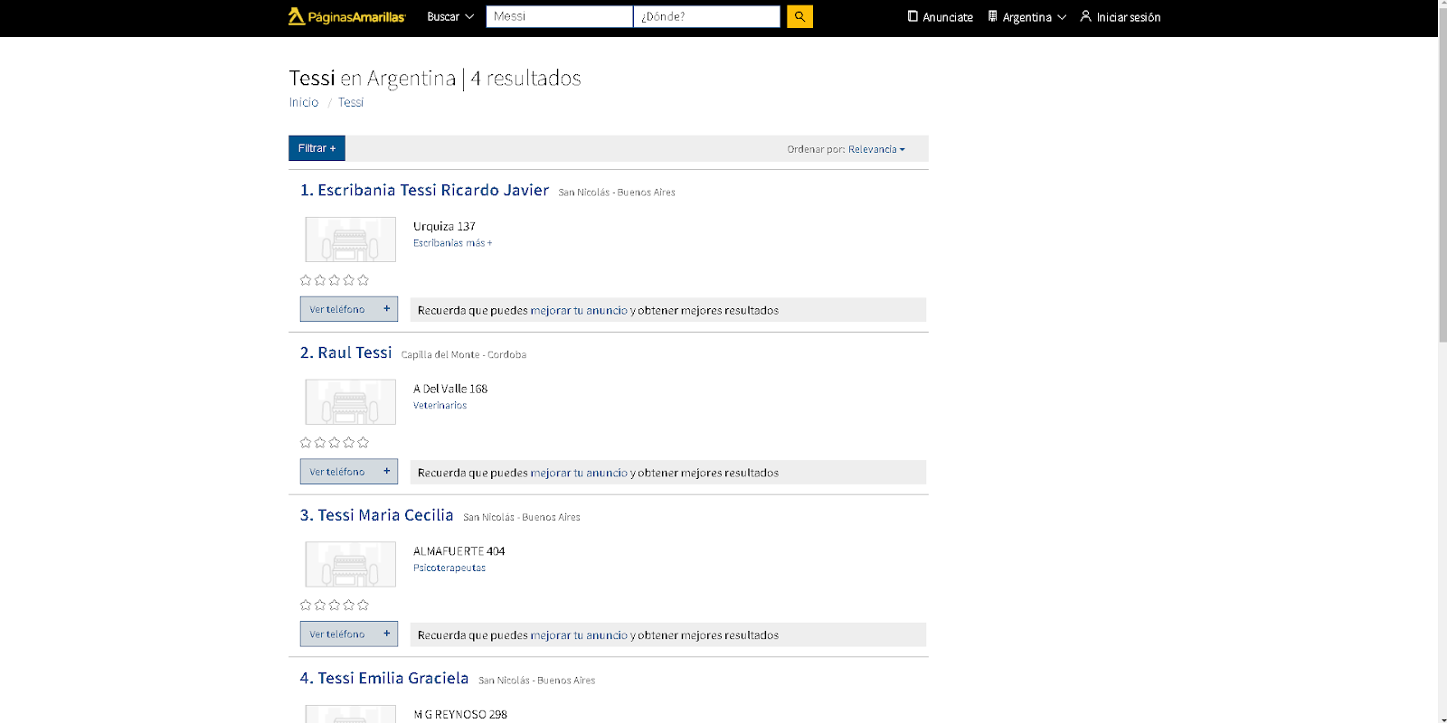Click the Anunciate icon link
This screenshot has height=723, width=1447.
tap(941, 16)
